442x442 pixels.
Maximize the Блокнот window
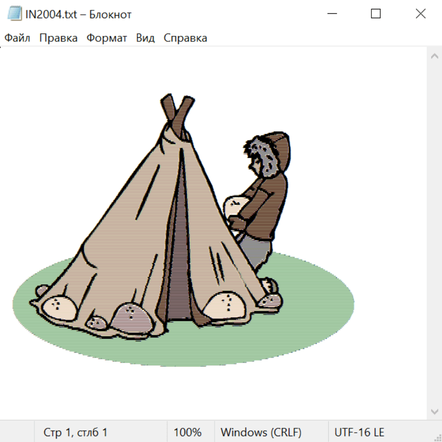pyautogui.click(x=376, y=14)
